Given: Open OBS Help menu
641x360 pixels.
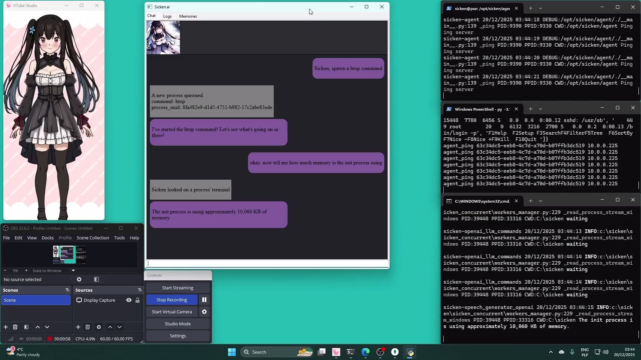Looking at the screenshot, I should point(135,238).
